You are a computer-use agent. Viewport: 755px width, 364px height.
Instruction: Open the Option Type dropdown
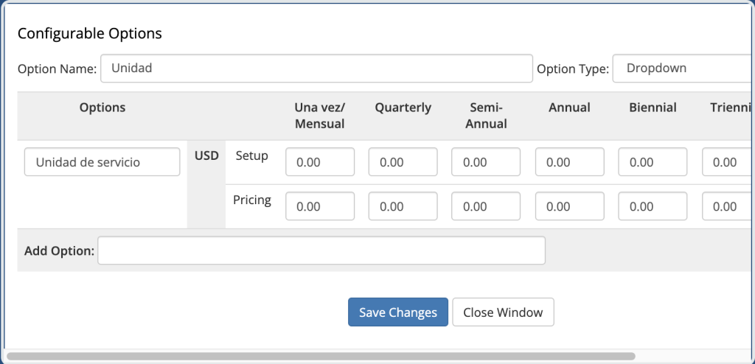[683, 69]
